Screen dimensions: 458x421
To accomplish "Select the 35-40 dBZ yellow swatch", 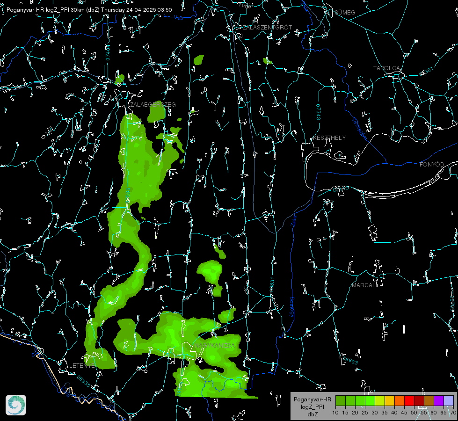I will (390, 400).
